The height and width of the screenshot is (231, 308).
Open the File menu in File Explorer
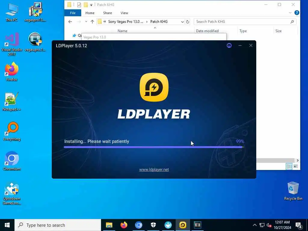(73, 13)
